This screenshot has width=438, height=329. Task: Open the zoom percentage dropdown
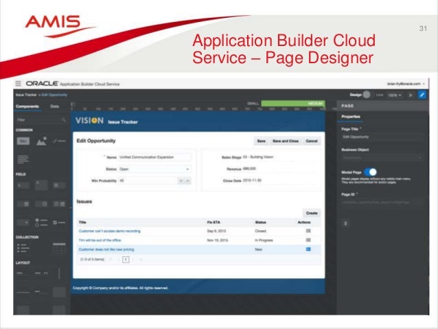pyautogui.click(x=395, y=95)
